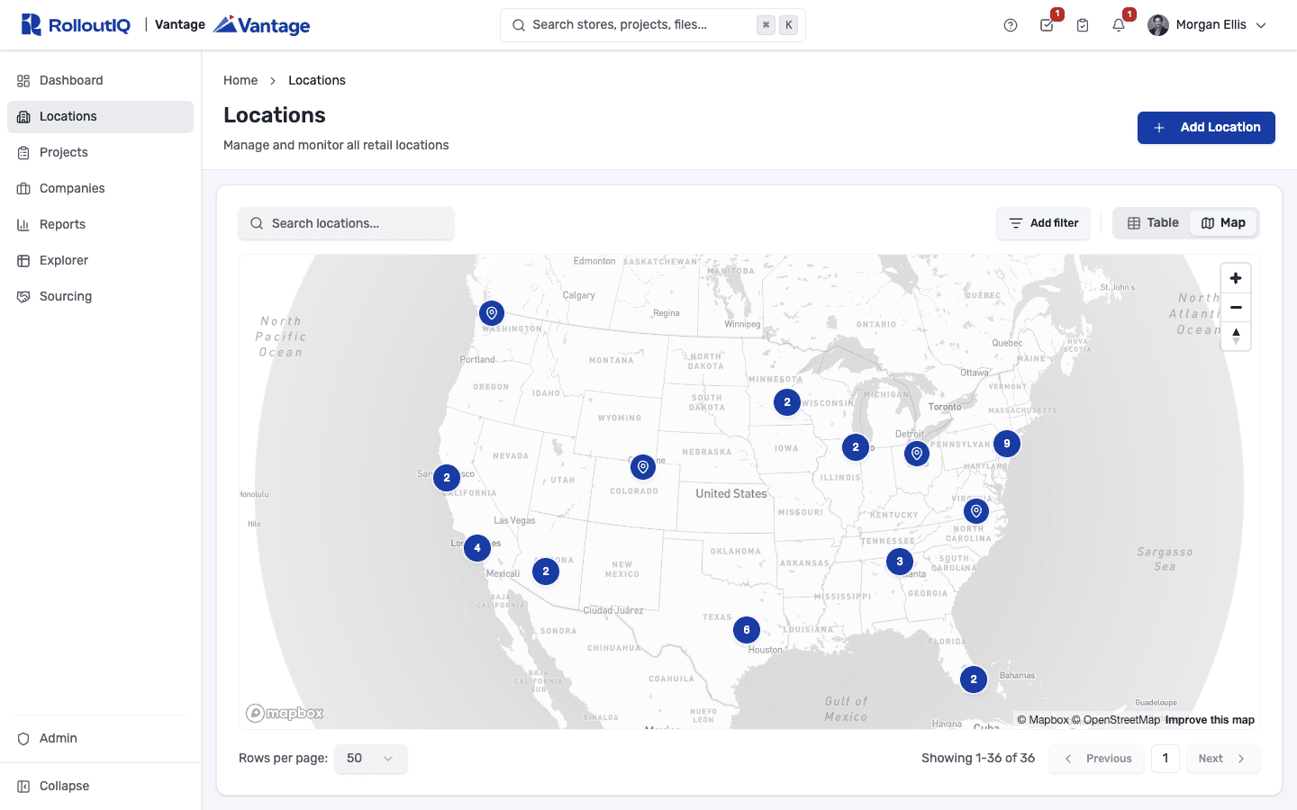The image size is (1297, 810).
Task: Switch to Map view
Action: click(1223, 223)
